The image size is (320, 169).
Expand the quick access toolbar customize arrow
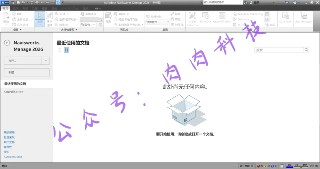(x=63, y=2)
